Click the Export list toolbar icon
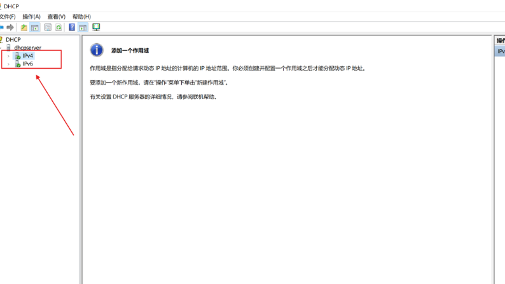This screenshot has height=284, width=505. (48, 27)
